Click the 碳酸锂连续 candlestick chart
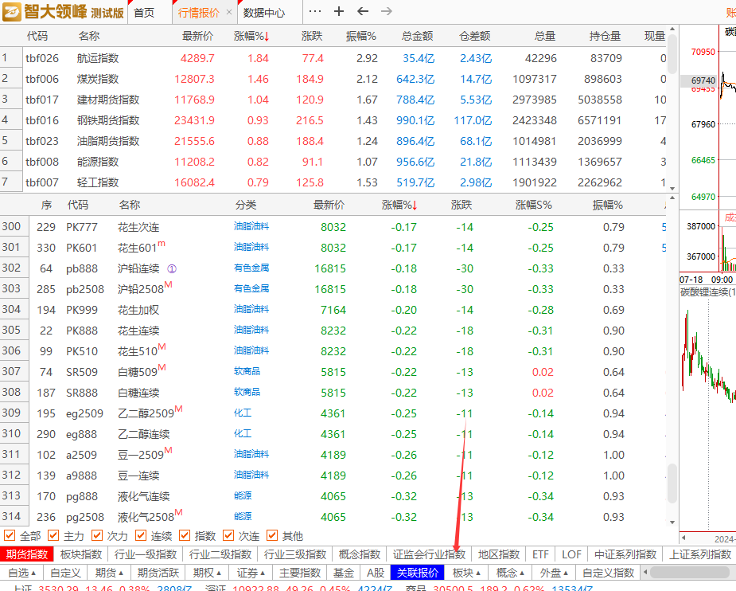 (x=708, y=413)
